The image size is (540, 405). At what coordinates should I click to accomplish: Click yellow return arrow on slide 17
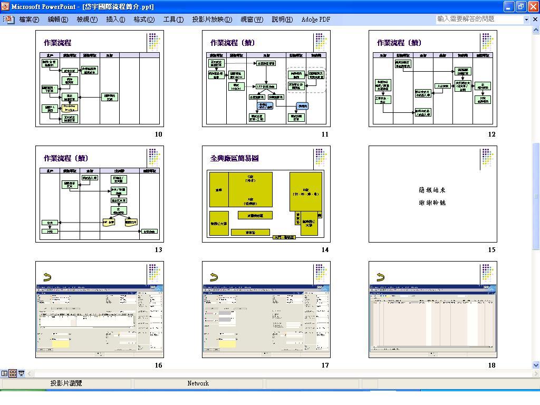214,277
